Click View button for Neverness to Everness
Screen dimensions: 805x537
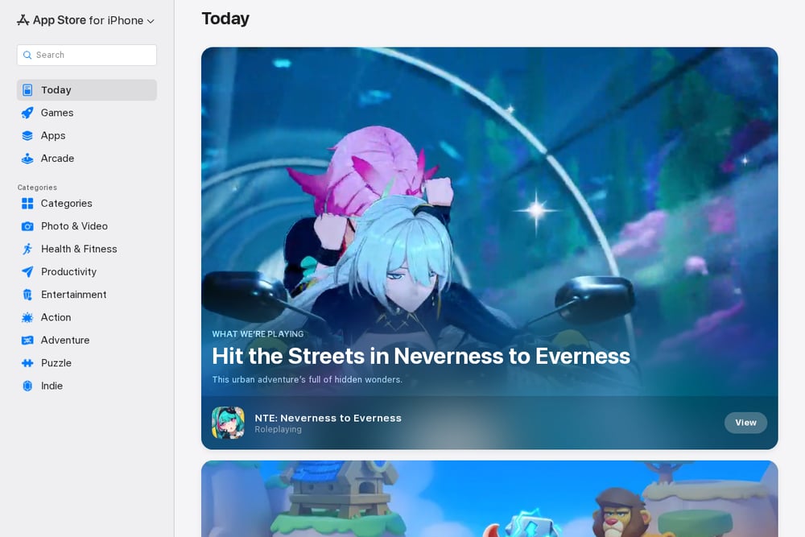tap(745, 423)
